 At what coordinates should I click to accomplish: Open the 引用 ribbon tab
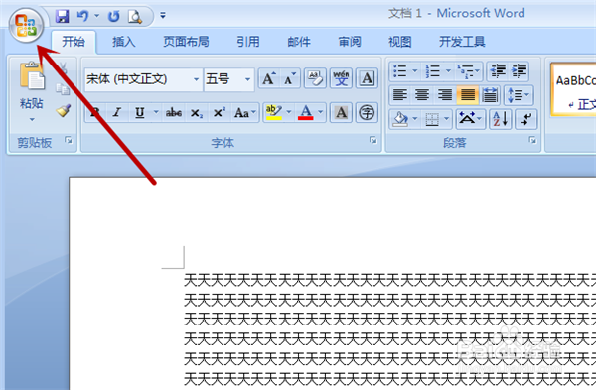click(x=247, y=41)
